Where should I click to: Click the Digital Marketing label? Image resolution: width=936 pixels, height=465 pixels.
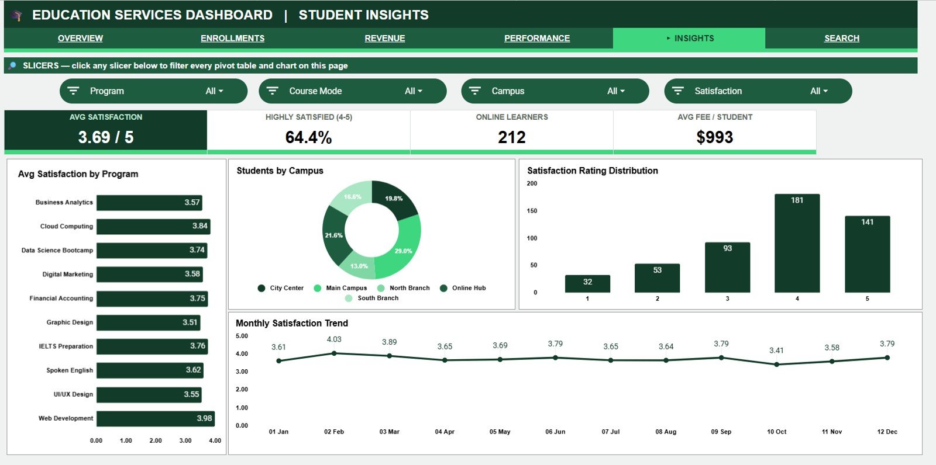(67, 275)
